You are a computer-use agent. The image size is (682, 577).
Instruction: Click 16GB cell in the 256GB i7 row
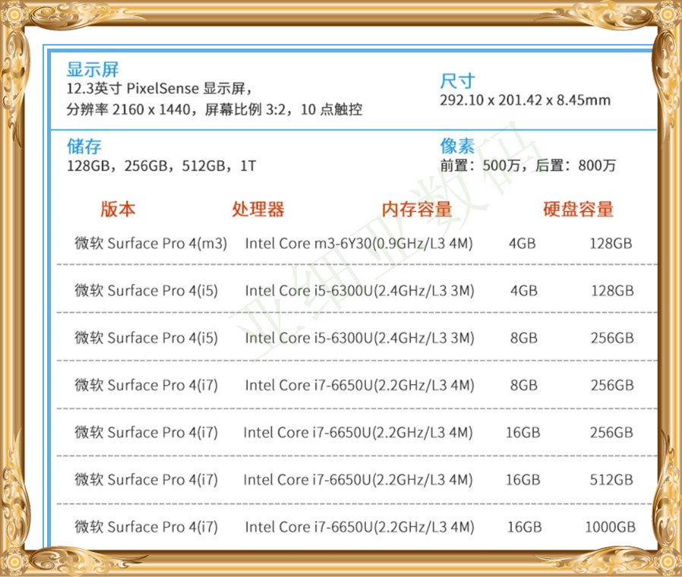click(523, 433)
